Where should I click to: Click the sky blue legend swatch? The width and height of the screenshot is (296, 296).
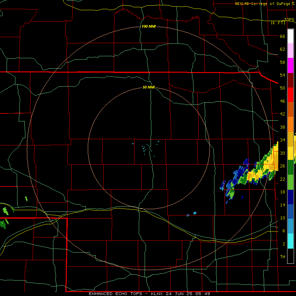pos(290,226)
